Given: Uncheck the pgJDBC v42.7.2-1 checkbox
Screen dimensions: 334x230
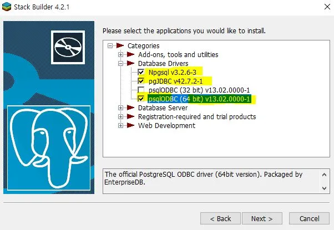Looking at the screenshot, I should tap(141, 81).
